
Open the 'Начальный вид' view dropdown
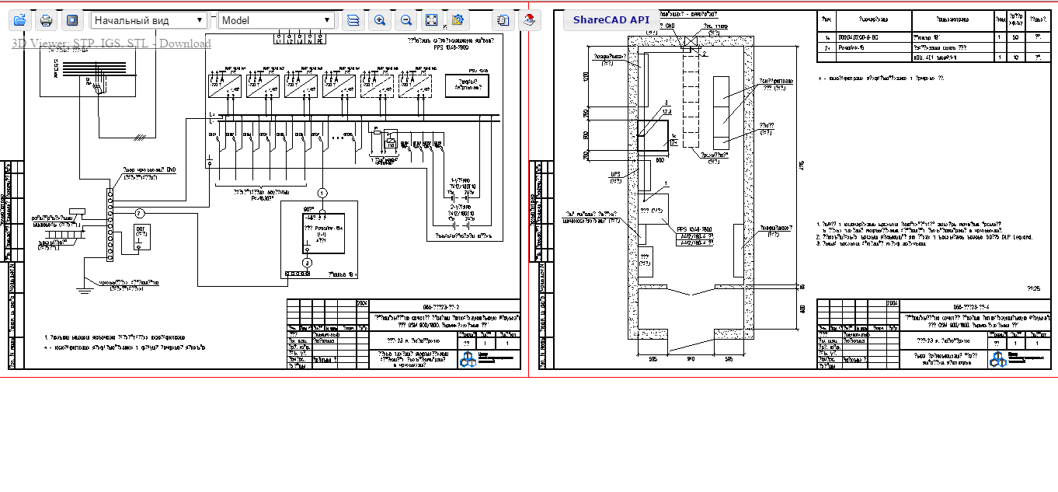149,20
